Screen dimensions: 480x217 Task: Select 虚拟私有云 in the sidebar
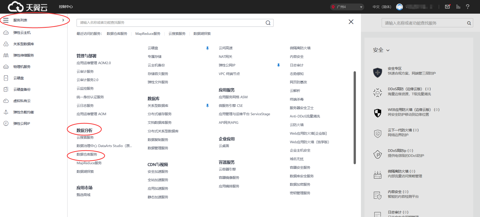tap(22, 101)
